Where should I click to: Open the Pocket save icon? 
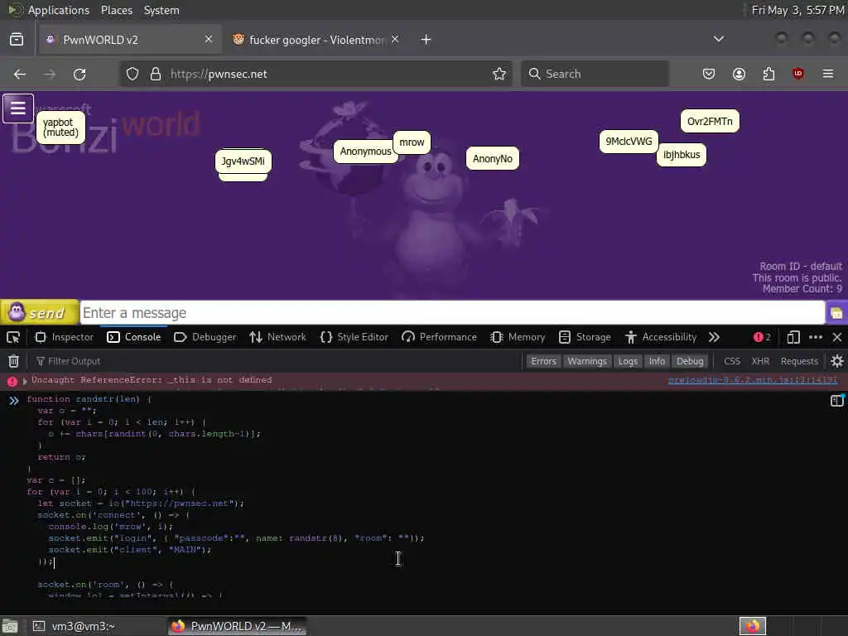(709, 74)
